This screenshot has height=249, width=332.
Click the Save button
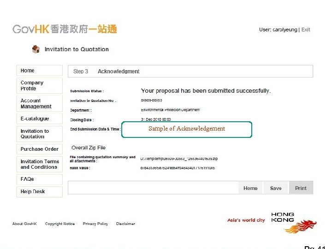tap(276, 188)
